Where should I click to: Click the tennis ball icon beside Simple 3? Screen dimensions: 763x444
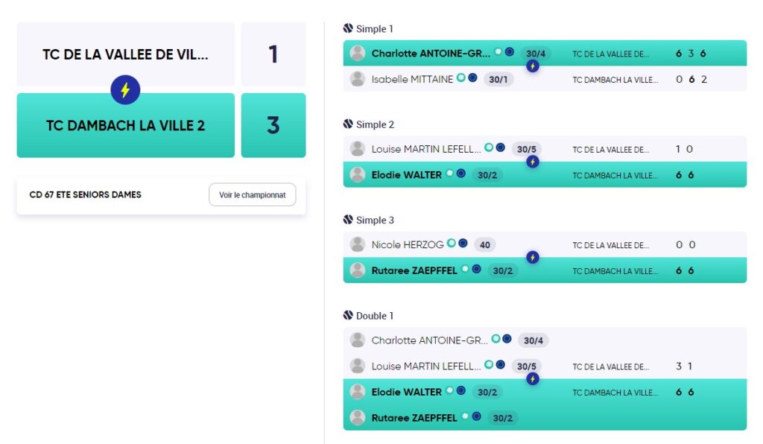pos(348,219)
